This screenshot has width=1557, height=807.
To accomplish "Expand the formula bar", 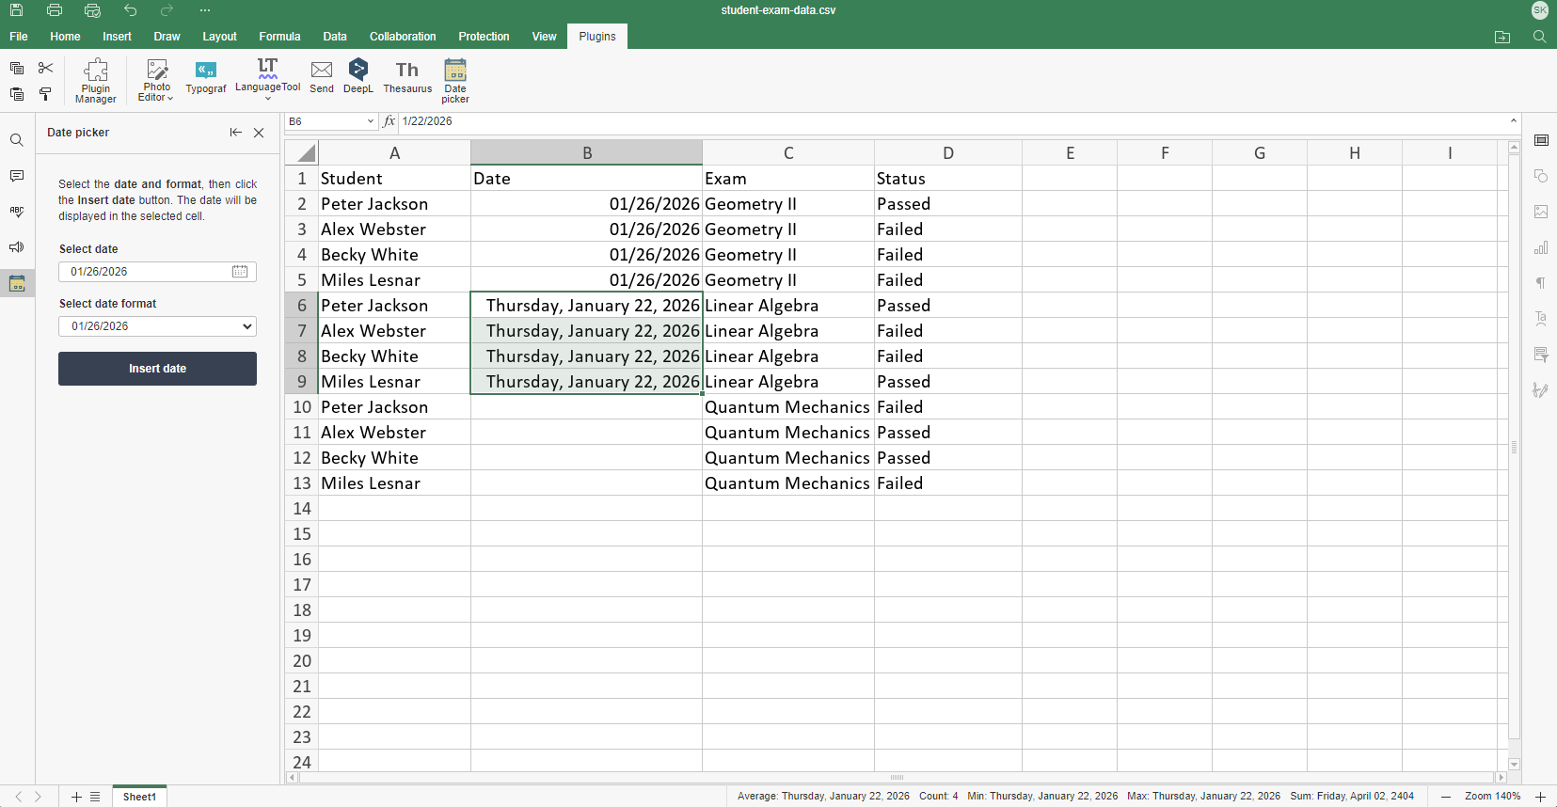I will pyautogui.click(x=1514, y=120).
